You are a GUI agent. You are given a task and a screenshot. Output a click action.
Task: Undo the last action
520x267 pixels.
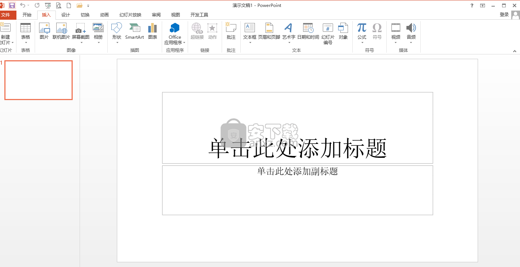[23, 5]
